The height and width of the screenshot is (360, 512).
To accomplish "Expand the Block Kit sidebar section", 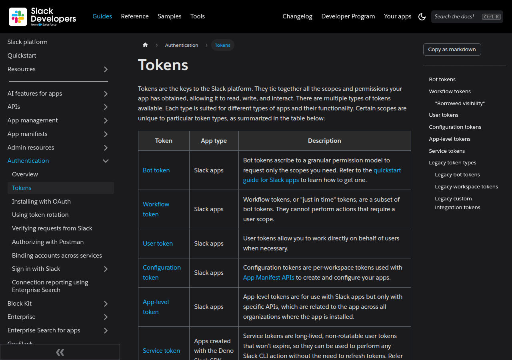I will (x=106, y=304).
